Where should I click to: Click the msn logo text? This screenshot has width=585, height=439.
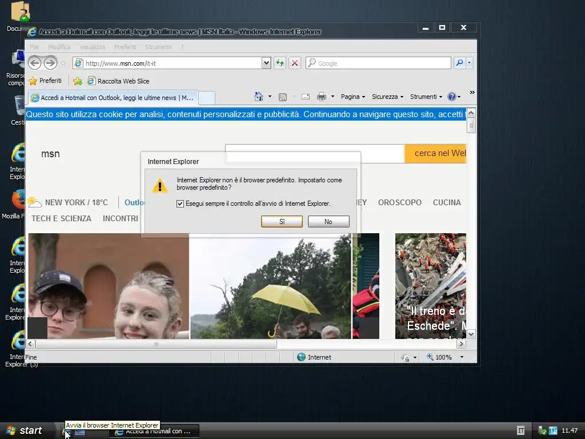[50, 154]
